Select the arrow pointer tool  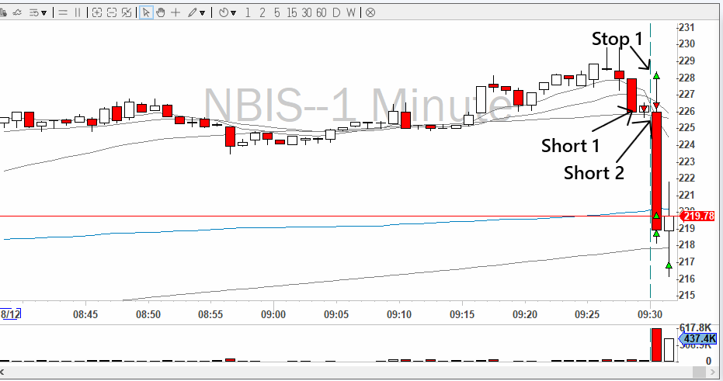pyautogui.click(x=146, y=13)
